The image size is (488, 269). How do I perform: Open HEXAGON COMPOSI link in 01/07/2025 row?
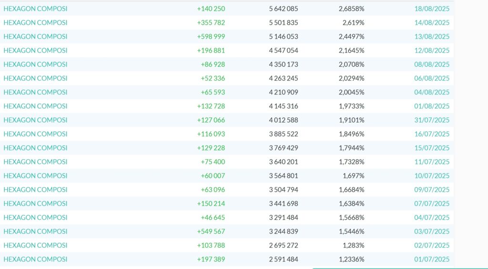pyautogui.click(x=35, y=259)
